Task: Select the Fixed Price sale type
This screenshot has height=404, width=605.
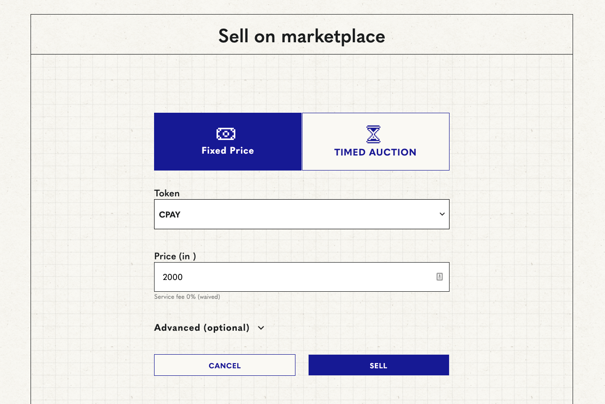Action: [x=228, y=141]
